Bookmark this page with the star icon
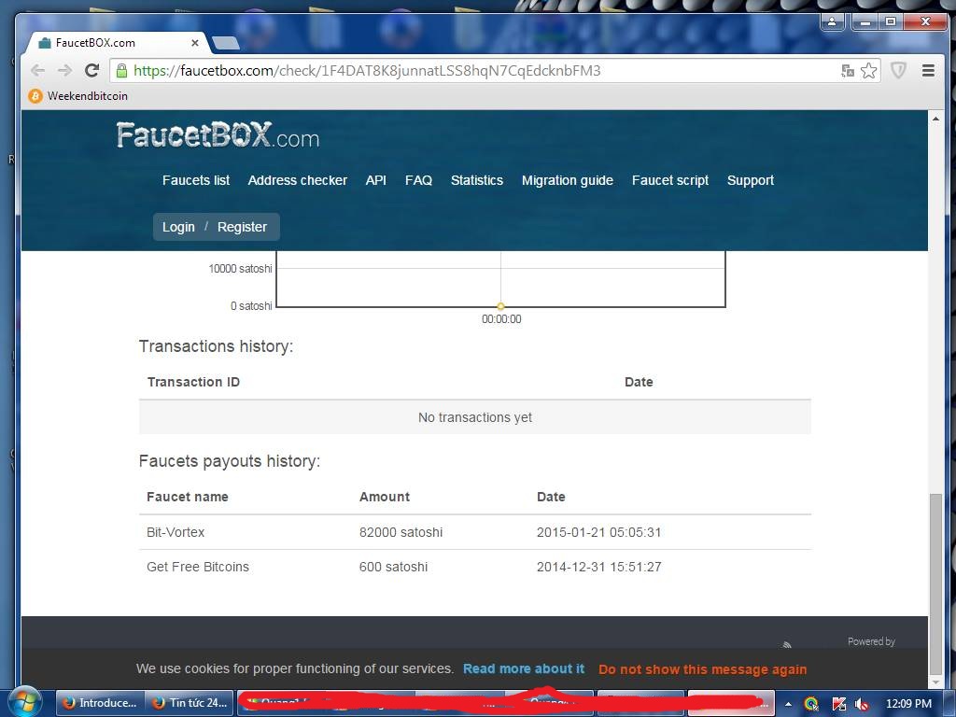 point(869,71)
